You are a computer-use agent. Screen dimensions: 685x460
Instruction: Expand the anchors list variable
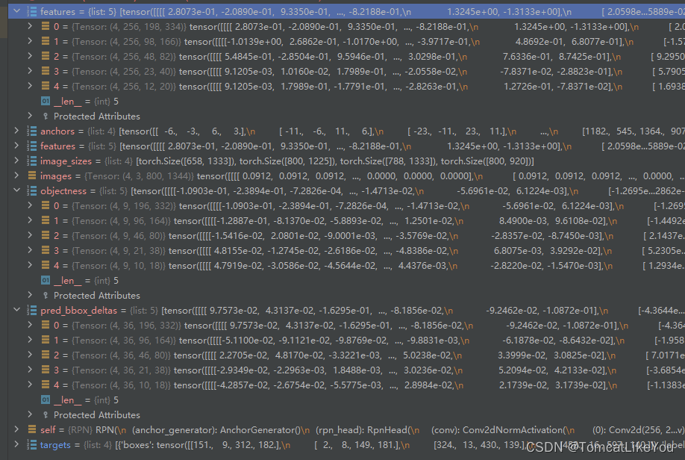coord(16,131)
